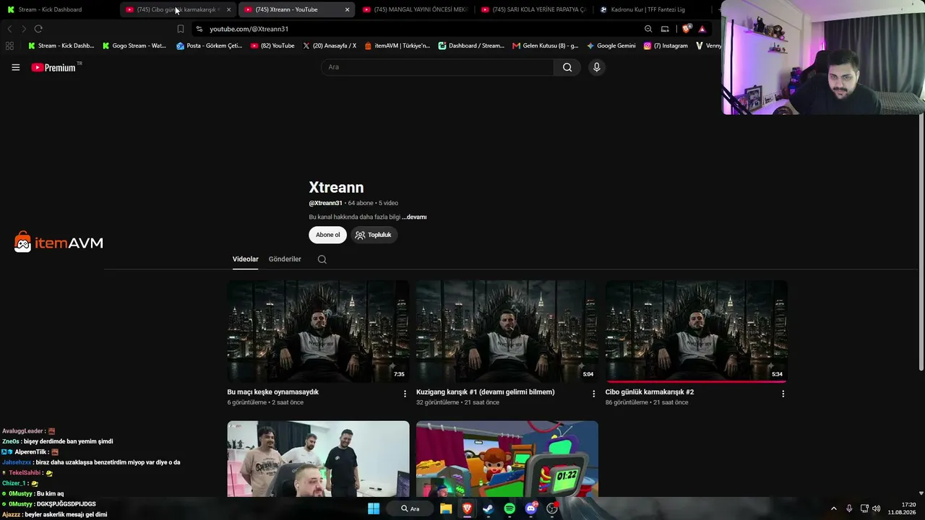The width and height of the screenshot is (925, 520).
Task: Reload the page in the browser
Action: coord(38,29)
